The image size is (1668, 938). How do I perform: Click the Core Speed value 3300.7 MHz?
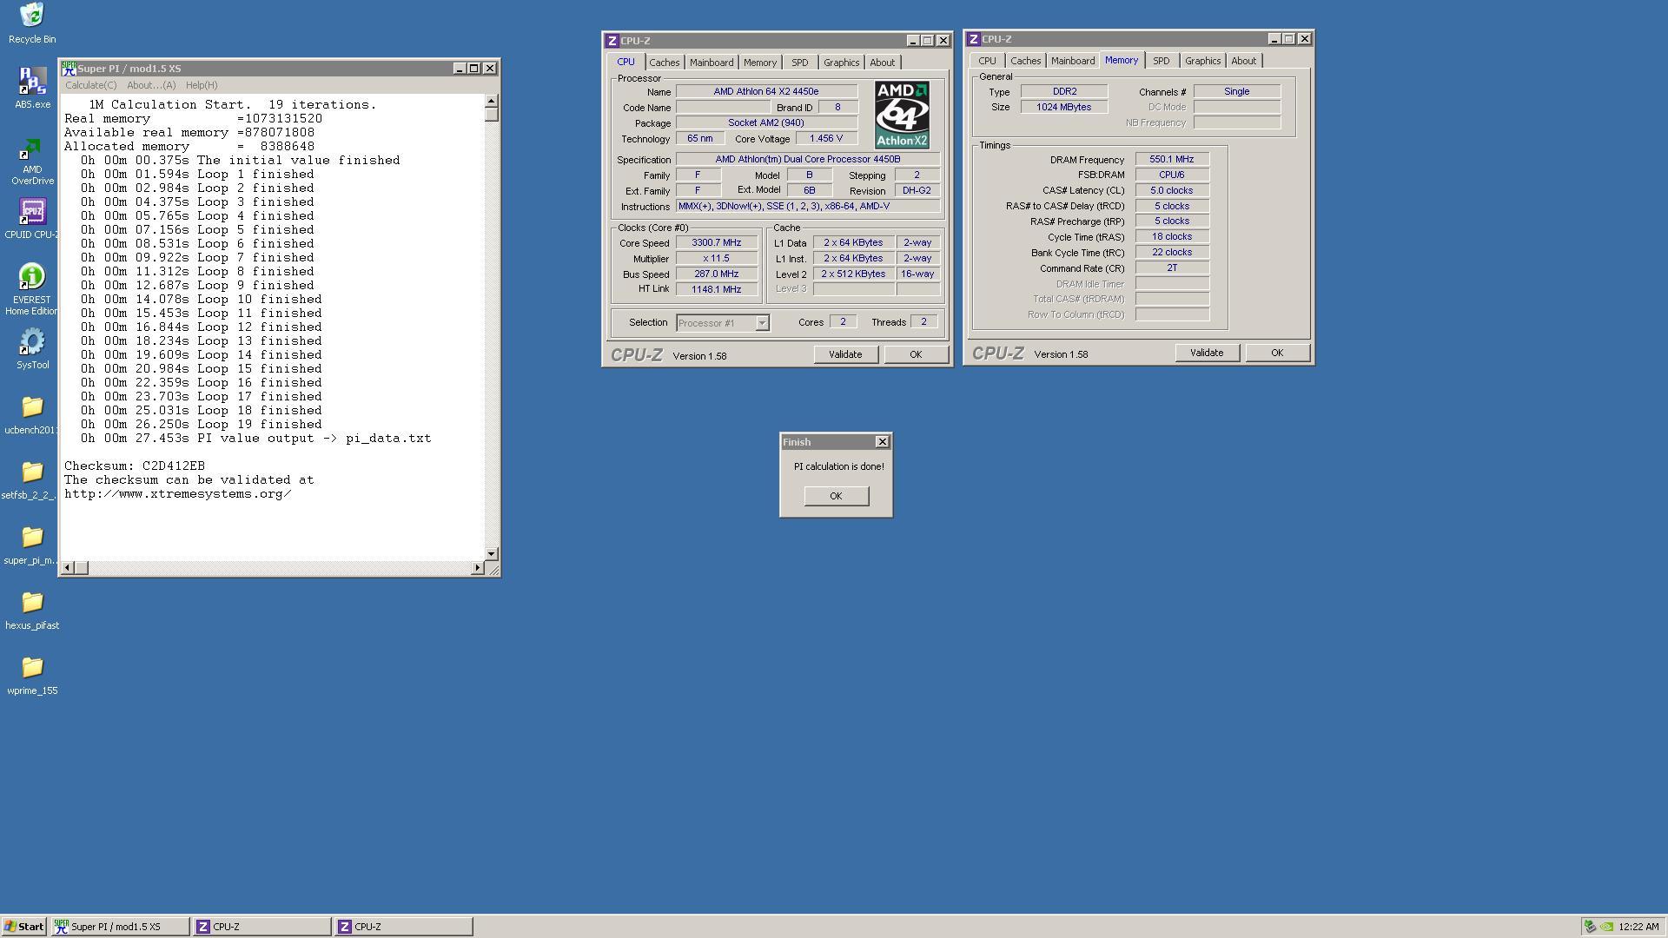[x=717, y=243]
